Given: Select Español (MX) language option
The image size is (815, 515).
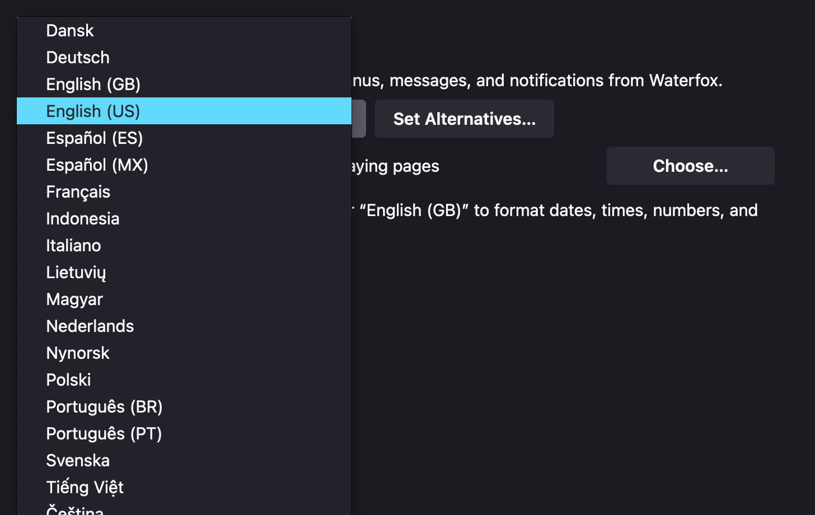Looking at the screenshot, I should 97,165.
